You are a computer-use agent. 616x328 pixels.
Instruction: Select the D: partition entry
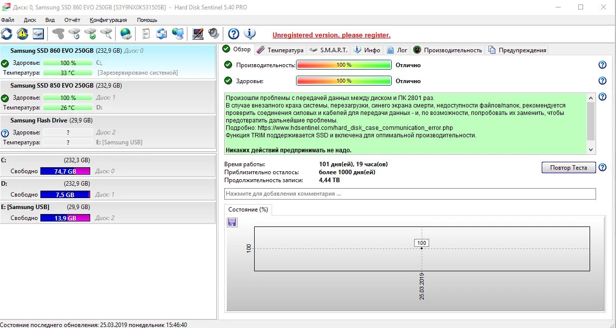(108, 189)
